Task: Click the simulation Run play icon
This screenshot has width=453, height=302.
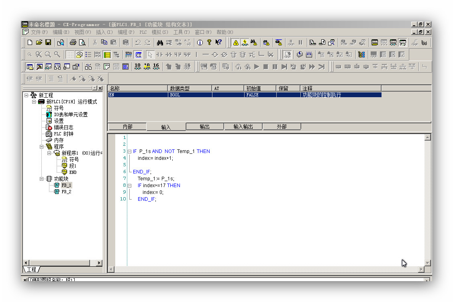Action: point(257,67)
